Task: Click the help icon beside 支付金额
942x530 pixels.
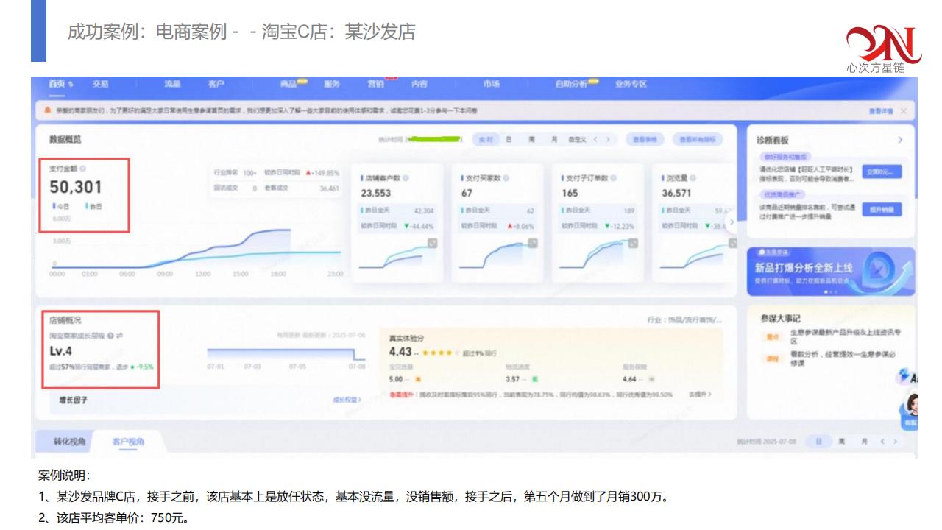Action: (x=82, y=169)
